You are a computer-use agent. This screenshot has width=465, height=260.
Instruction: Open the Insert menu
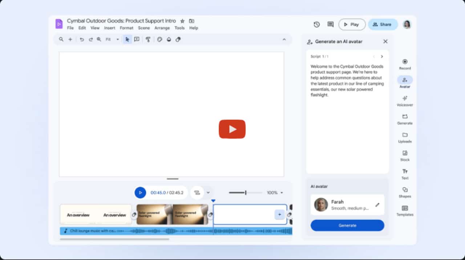click(x=110, y=28)
